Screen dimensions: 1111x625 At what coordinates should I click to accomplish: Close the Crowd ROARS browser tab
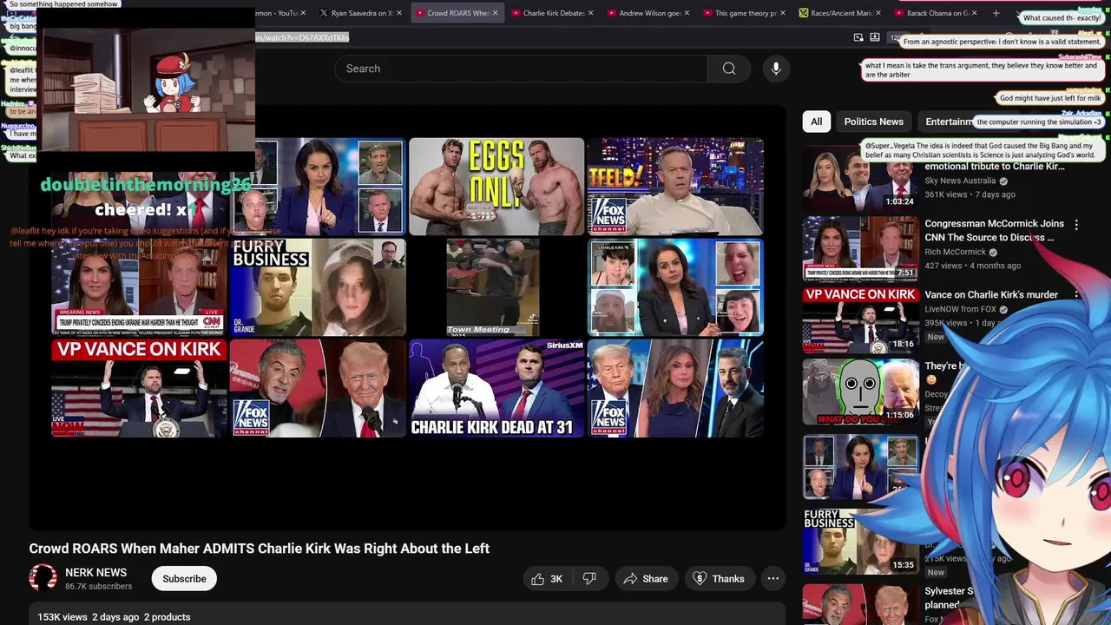point(495,13)
